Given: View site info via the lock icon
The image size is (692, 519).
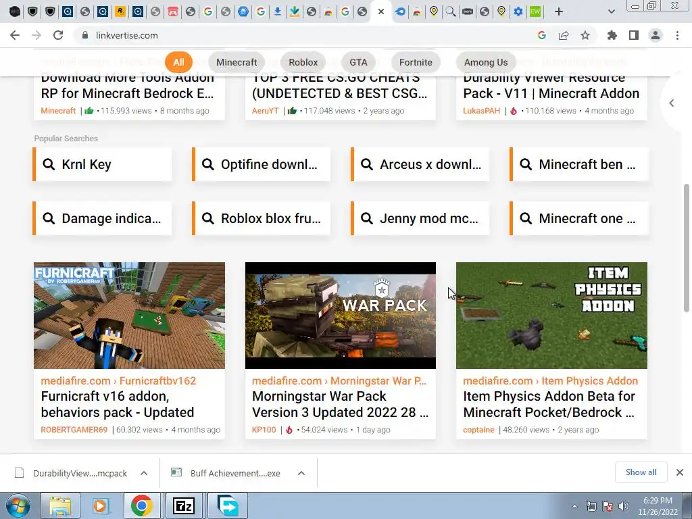Looking at the screenshot, I should tap(85, 35).
